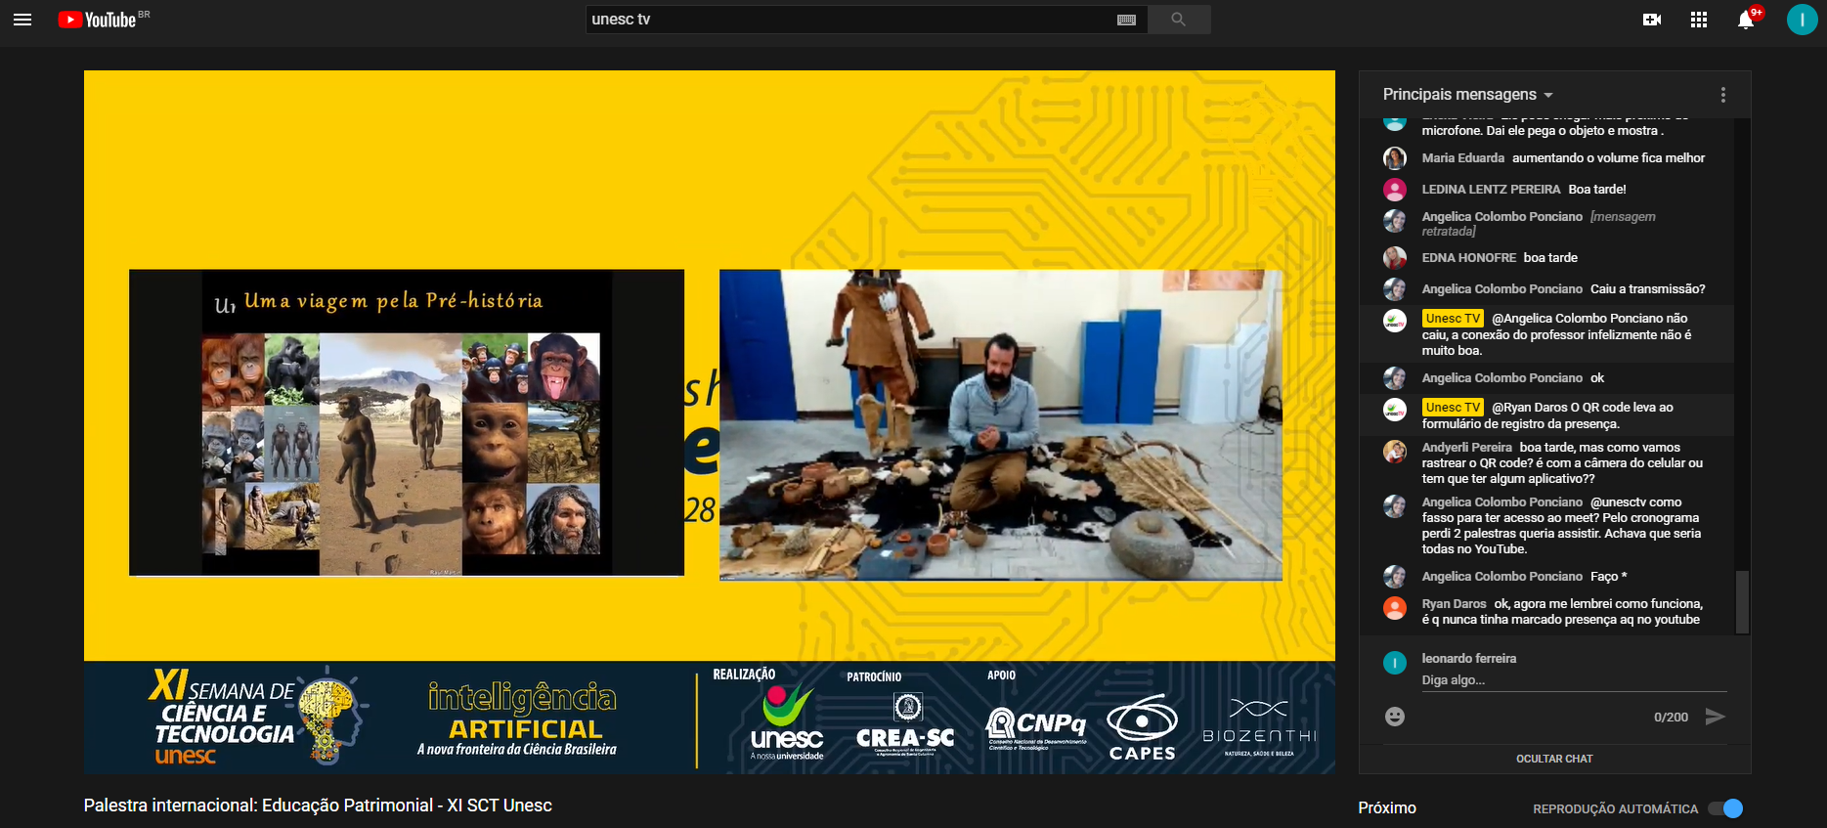
Task: Click Angelica Colombo Ponciano's name above Unesc TV reply
Action: point(1501,289)
